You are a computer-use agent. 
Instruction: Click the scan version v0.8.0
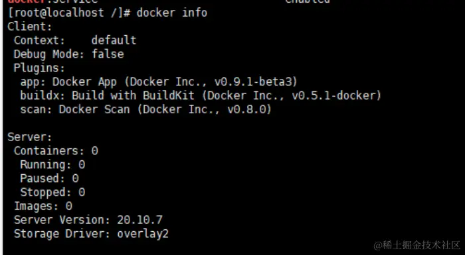(x=246, y=109)
